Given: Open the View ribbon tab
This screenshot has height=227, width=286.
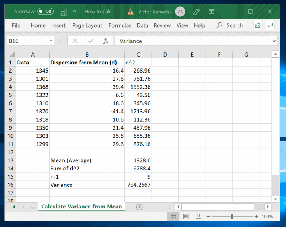Looking at the screenshot, I should tap(182, 25).
